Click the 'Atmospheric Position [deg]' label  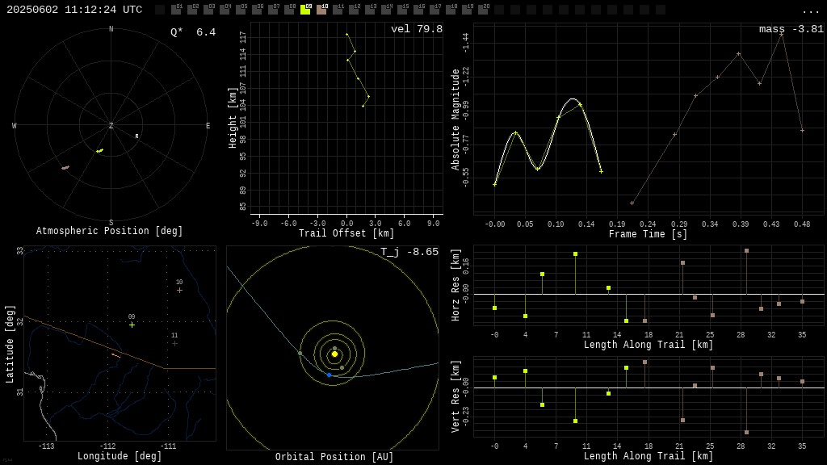click(109, 231)
